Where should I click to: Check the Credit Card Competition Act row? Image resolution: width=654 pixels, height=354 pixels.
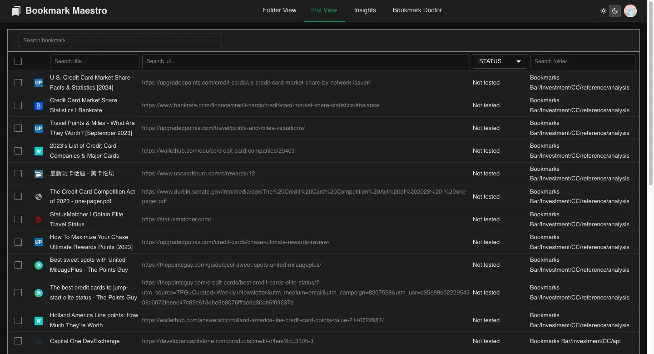18,197
